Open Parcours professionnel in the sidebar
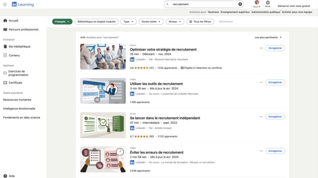The width and height of the screenshot is (318, 178). click(24, 30)
